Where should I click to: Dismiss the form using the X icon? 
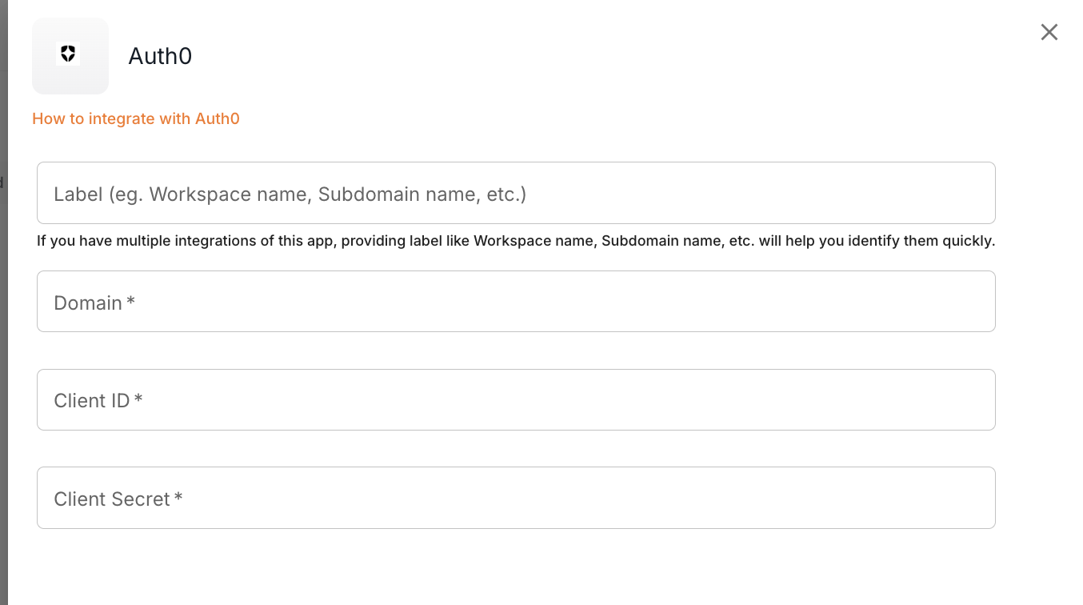[x=1049, y=32]
